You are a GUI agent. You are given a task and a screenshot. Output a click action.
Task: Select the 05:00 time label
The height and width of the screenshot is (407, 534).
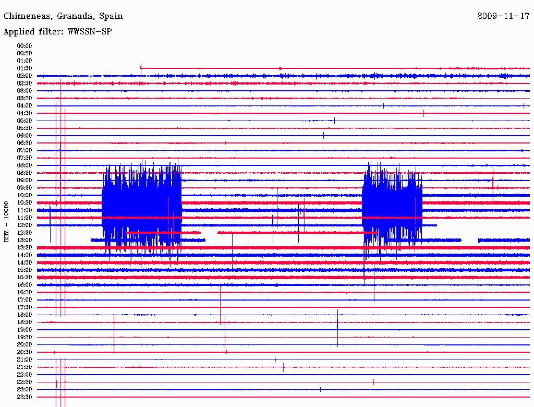pyautogui.click(x=25, y=121)
